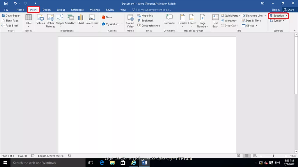
Task: Open the Screenshot tool
Action: [x=92, y=21]
